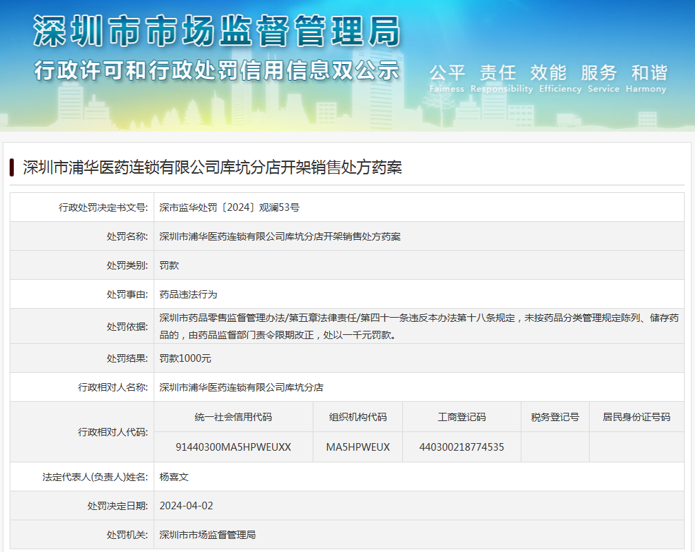Click the 罚款1000元 result value
Screen dimensions: 695x552
click(x=185, y=358)
